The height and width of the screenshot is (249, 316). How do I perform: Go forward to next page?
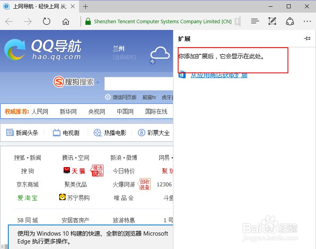tap(28, 21)
